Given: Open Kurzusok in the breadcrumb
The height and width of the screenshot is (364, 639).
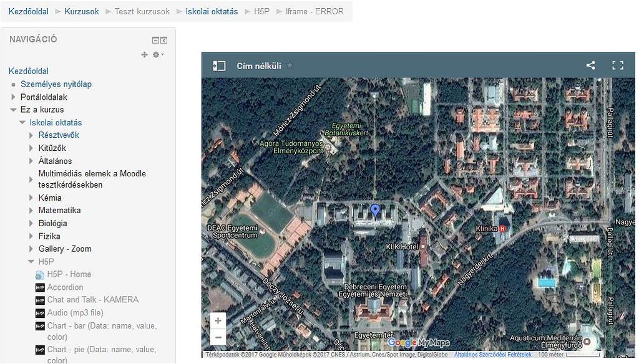Looking at the screenshot, I should point(82,11).
